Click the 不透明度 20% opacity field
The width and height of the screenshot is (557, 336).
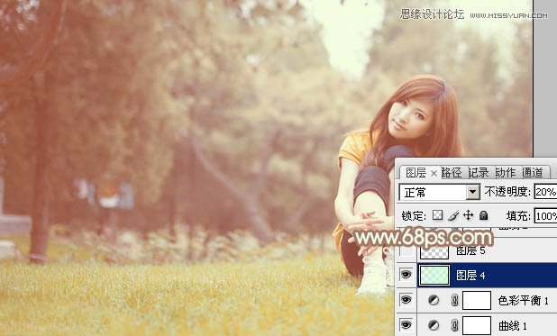[545, 192]
